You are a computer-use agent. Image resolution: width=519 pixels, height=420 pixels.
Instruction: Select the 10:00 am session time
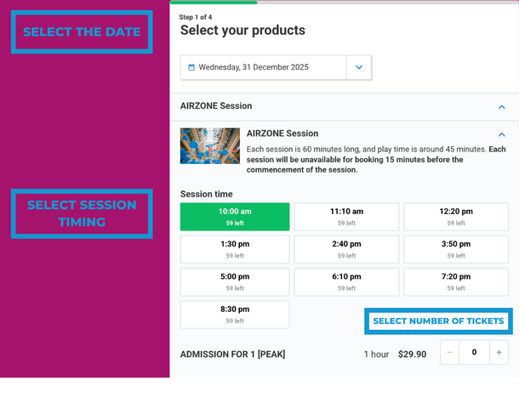(235, 217)
